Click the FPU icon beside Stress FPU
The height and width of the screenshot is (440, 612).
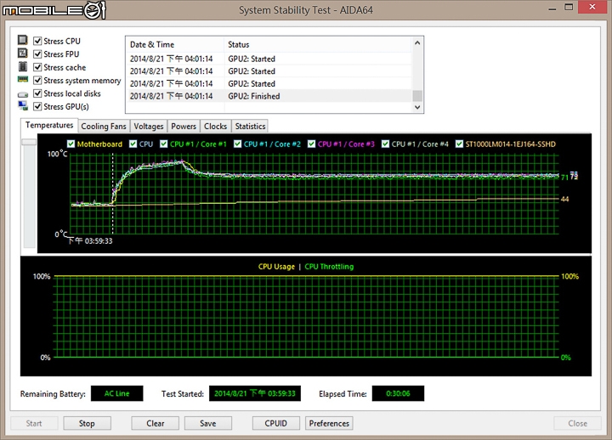tap(23, 53)
